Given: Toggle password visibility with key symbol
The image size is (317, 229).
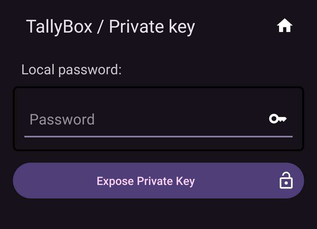Looking at the screenshot, I should [x=278, y=119].
